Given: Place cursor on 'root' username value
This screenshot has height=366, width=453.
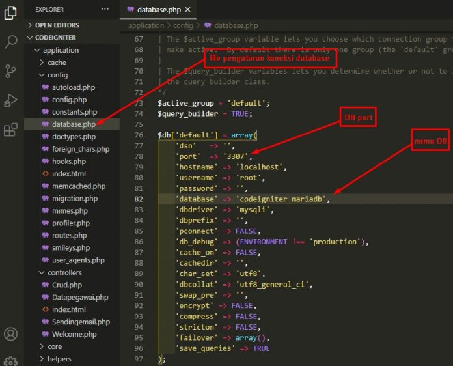Looking at the screenshot, I should tap(249, 178).
